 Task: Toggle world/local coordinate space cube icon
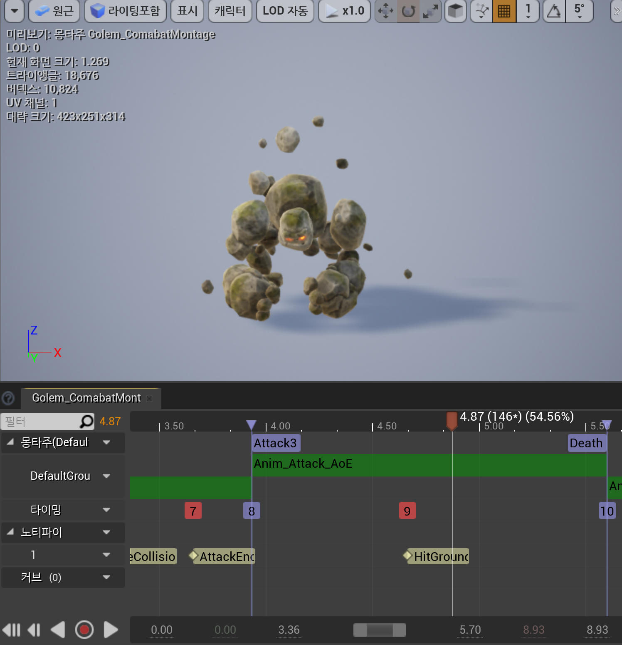tap(455, 11)
